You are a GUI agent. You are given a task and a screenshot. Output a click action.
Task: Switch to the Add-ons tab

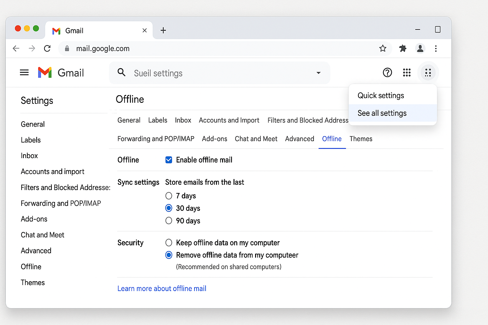click(x=214, y=139)
